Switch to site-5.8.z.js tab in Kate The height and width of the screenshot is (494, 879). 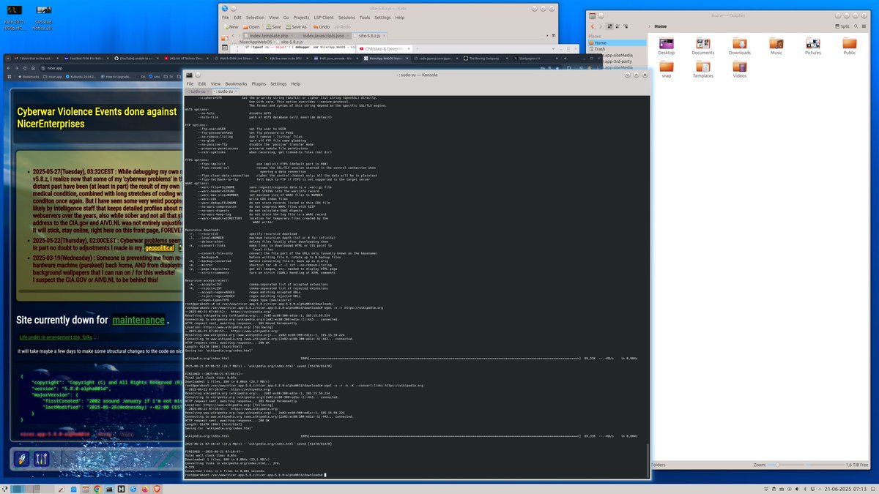click(370, 35)
